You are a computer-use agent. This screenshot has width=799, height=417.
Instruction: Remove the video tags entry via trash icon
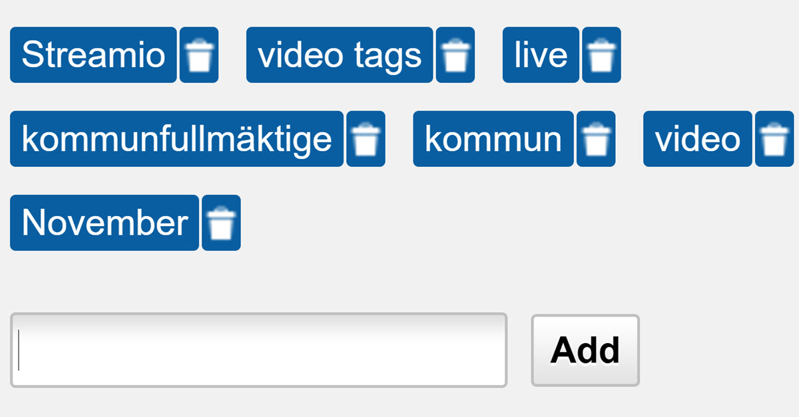[x=455, y=55]
